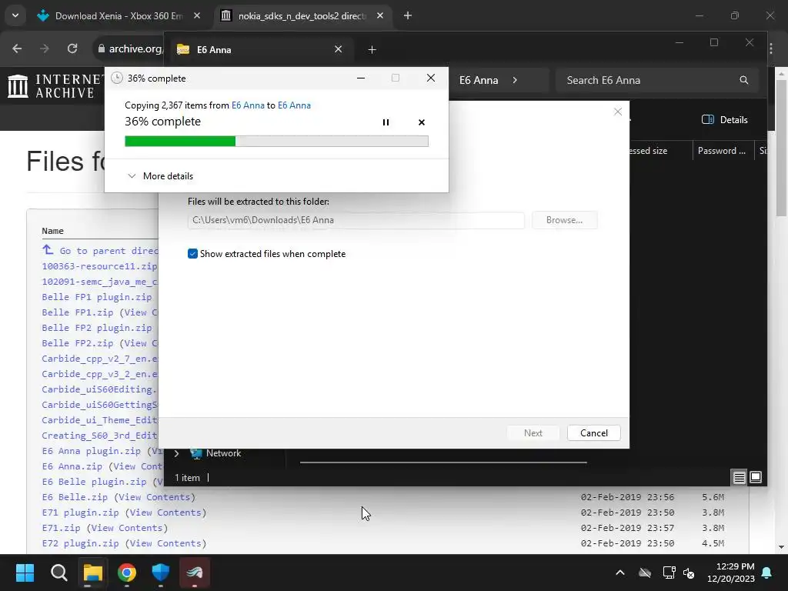Open Chrome tab search dropdown
The width and height of the screenshot is (788, 591).
point(15,15)
